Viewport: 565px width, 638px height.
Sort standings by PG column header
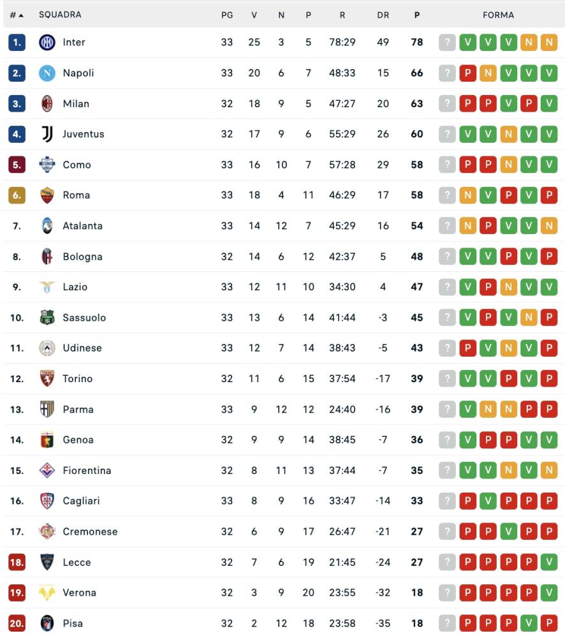tap(227, 15)
